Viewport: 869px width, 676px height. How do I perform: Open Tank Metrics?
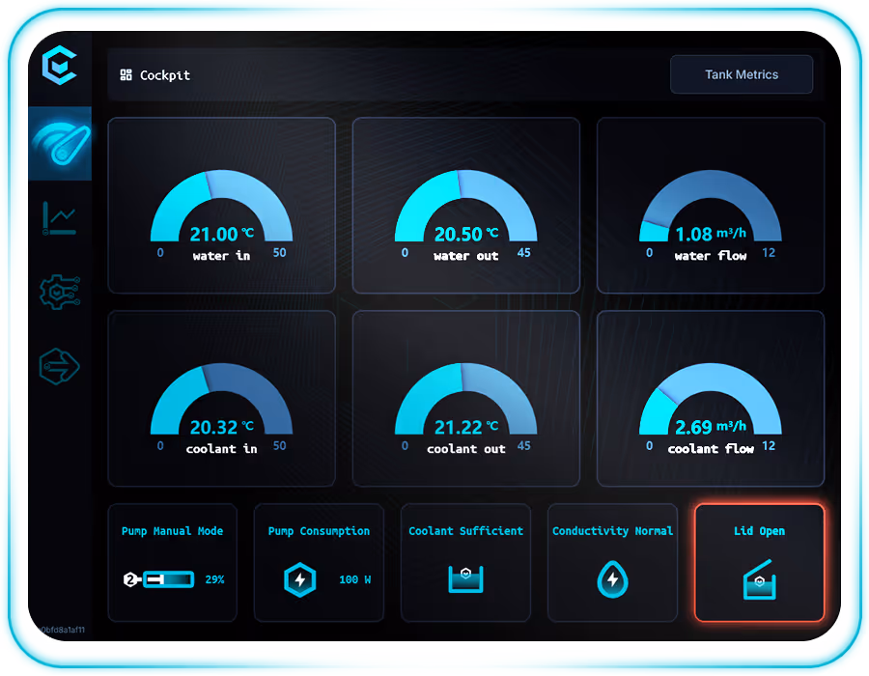tap(742, 74)
